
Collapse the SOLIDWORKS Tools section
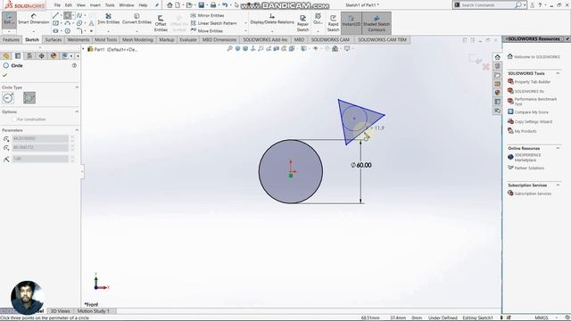(558, 73)
